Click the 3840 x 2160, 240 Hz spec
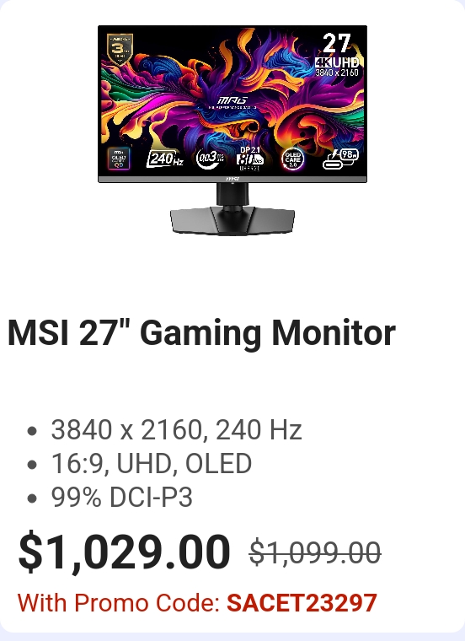 point(176,429)
